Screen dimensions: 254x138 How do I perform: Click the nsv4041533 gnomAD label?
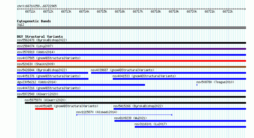point(144,76)
